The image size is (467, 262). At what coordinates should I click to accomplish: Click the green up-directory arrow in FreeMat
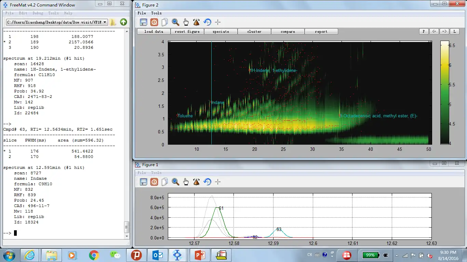pyautogui.click(x=123, y=22)
